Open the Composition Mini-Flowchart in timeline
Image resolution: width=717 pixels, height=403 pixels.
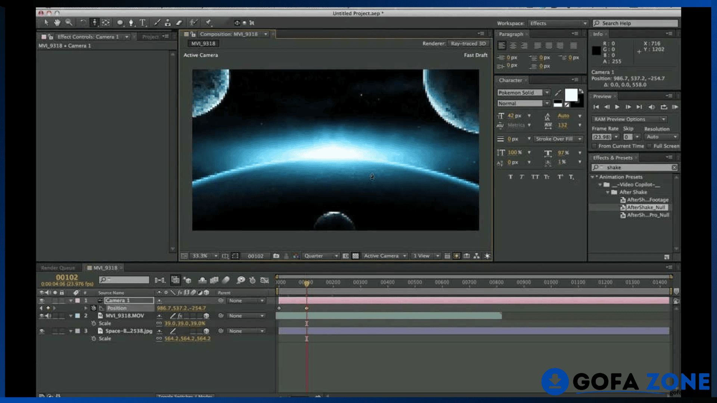point(160,280)
